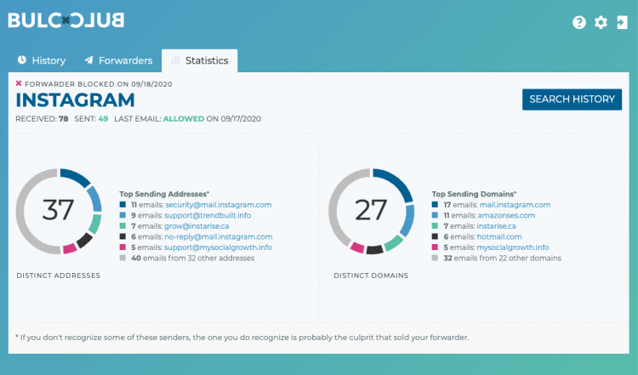This screenshot has width=638, height=375.
Task: Click the logout exit icon
Action: 622,22
